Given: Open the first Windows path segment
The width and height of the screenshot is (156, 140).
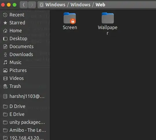Looking at the screenshot, I should click(55, 5).
